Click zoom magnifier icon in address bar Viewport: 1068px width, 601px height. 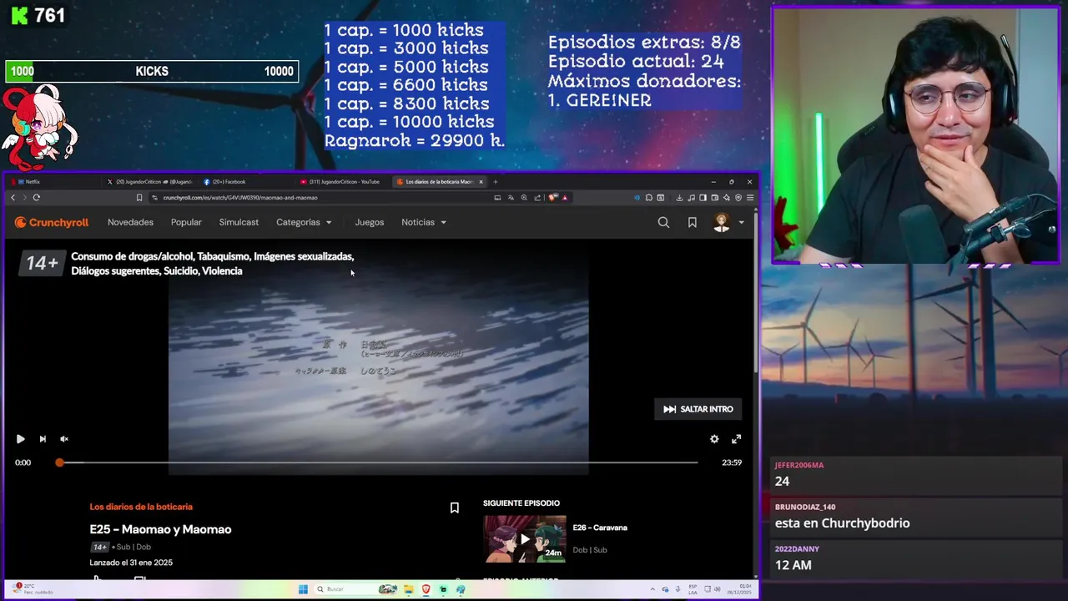tap(524, 198)
